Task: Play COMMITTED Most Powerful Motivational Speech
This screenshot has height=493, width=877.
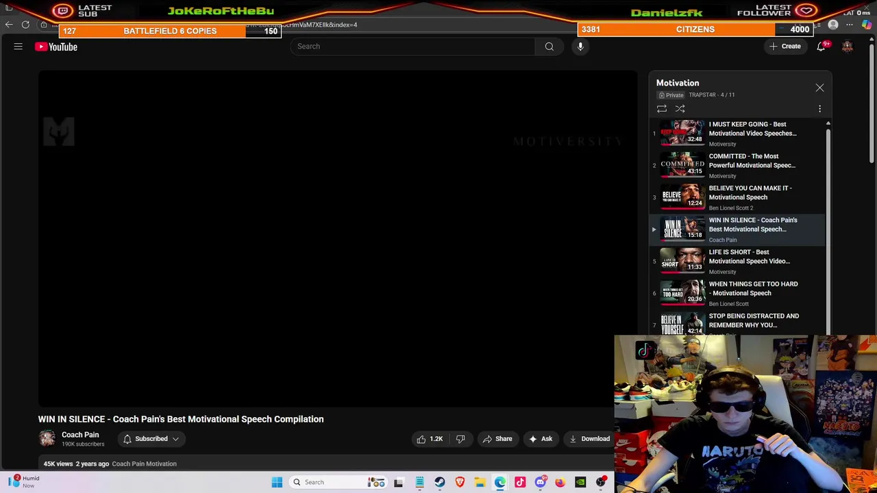Action: click(x=738, y=166)
